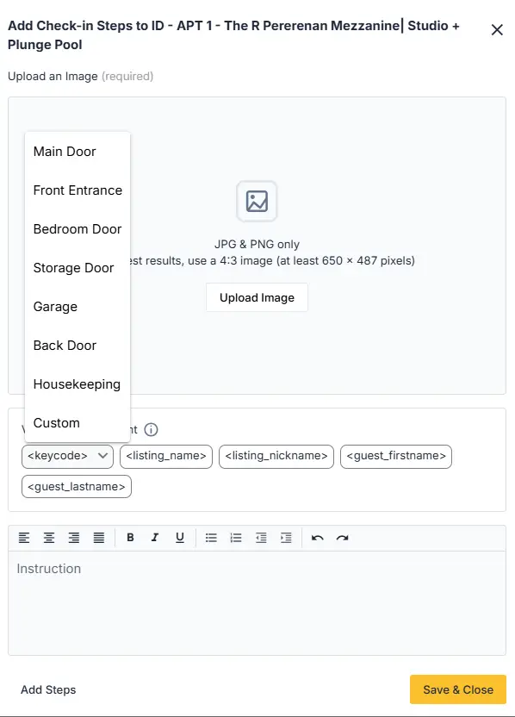
Task: Select Main Door from the keycode list
Action: point(78,152)
